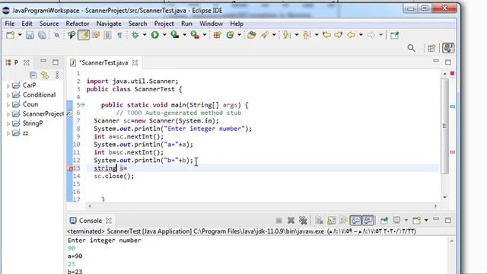
Task: Expand the ScannerProject tree node
Action: 8,114
